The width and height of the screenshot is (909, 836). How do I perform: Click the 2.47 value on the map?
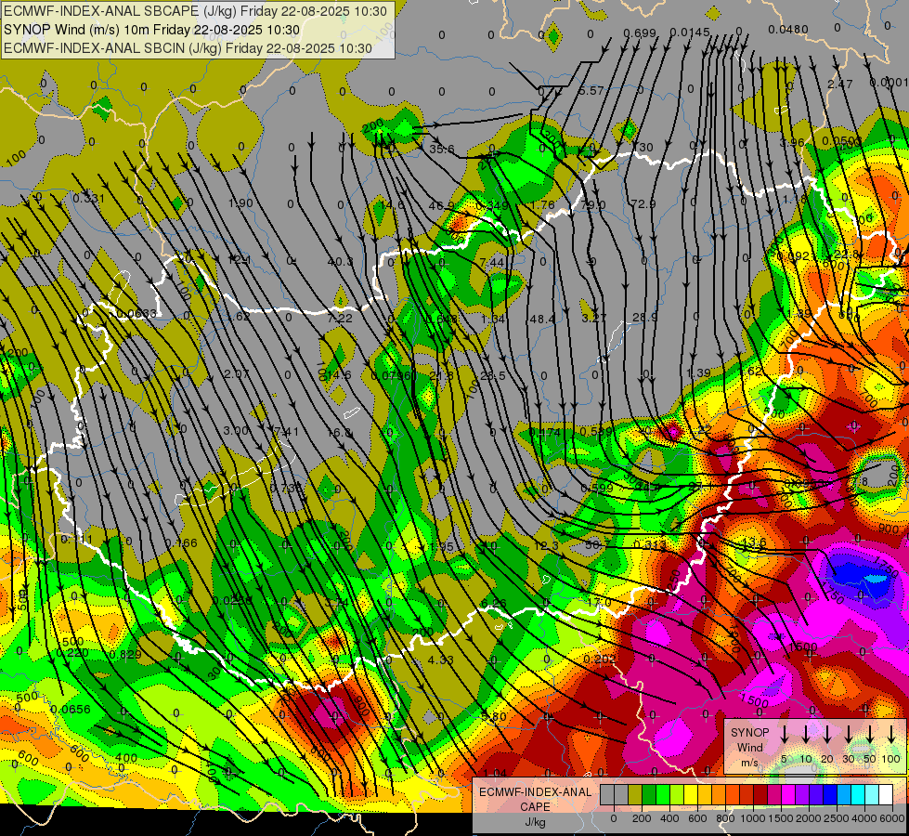point(839,85)
